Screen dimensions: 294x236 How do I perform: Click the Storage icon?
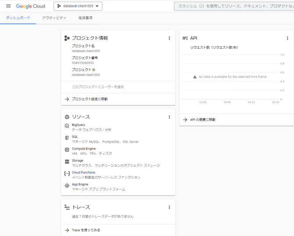click(x=67, y=161)
